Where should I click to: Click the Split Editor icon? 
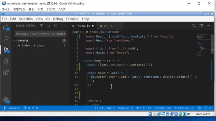(x=201, y=26)
